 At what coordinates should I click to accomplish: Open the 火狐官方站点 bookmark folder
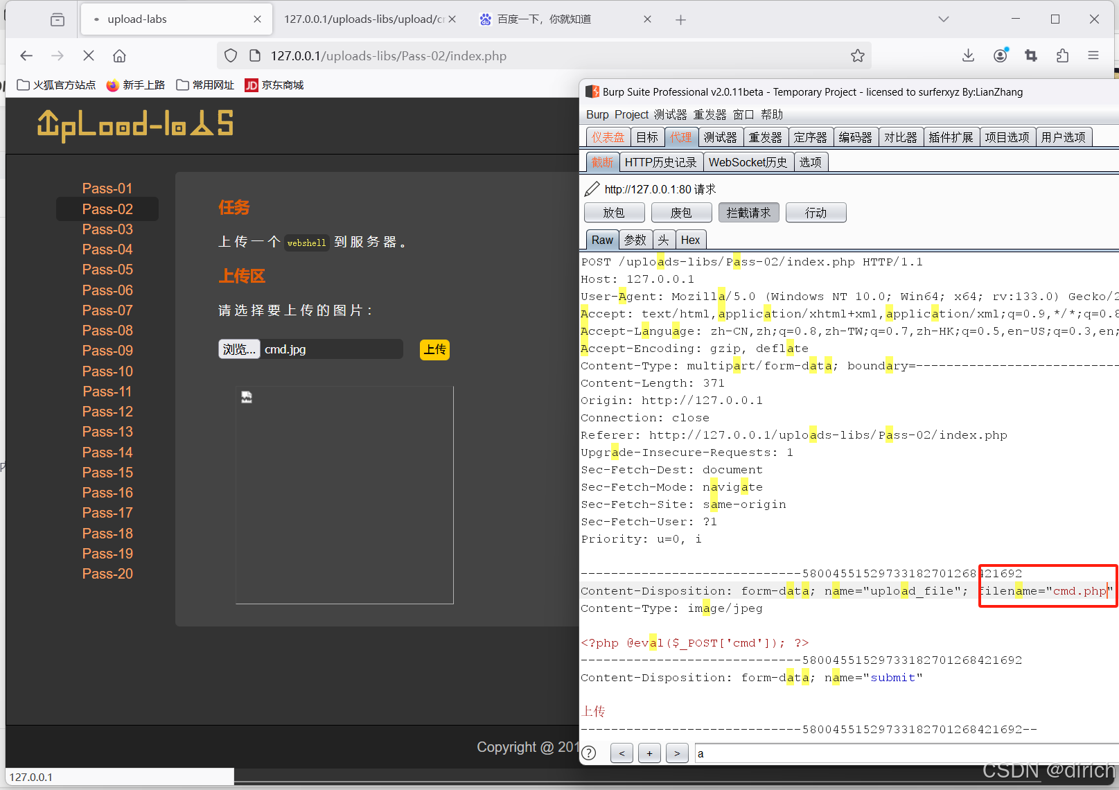coord(56,85)
